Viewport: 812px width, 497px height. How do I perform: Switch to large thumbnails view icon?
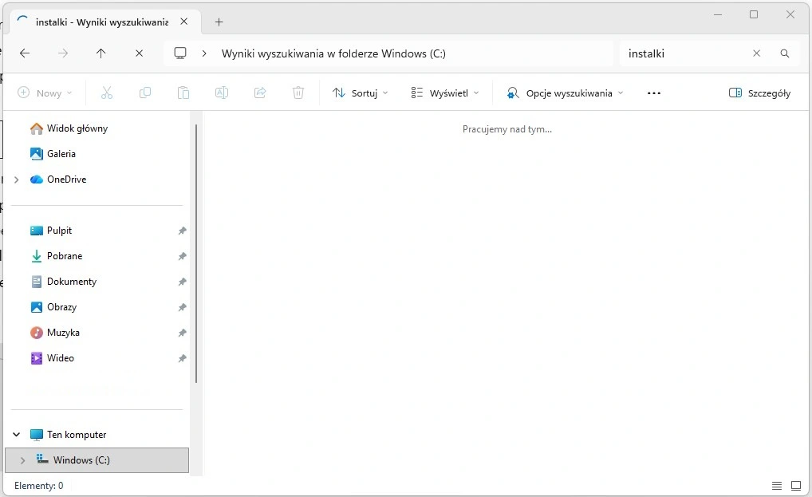[795, 486]
